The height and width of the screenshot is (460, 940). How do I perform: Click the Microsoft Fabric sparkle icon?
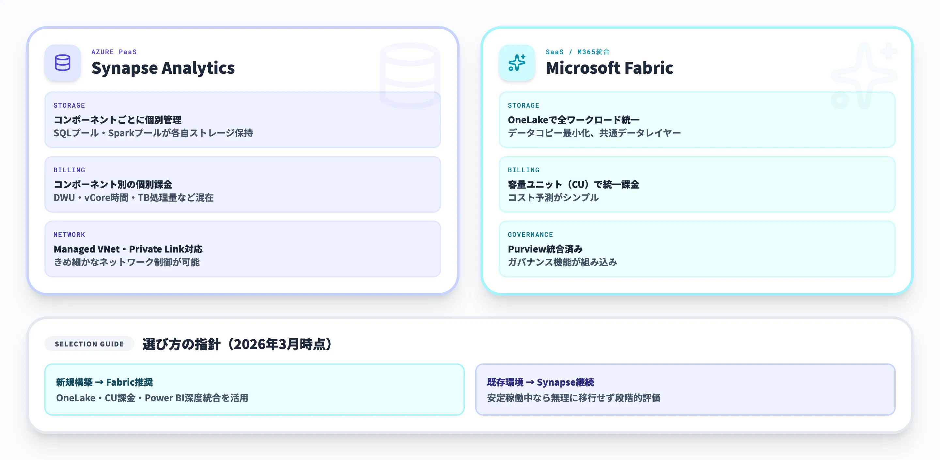[517, 63]
